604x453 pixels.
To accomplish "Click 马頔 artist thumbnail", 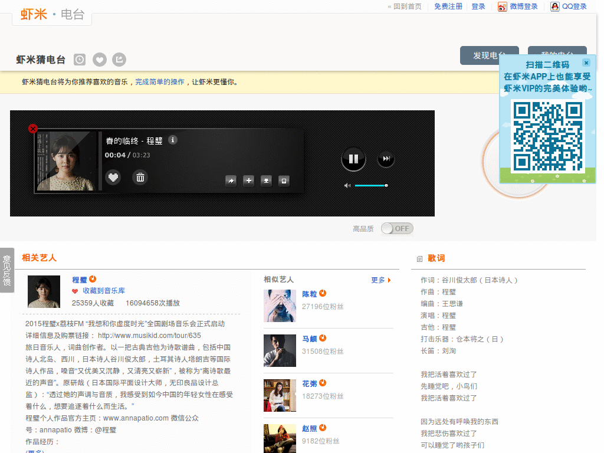I will (x=280, y=350).
